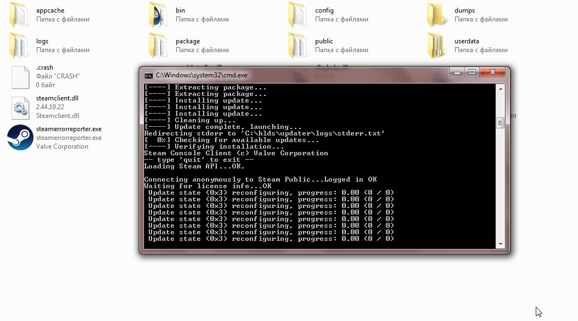
Task: Click the 'logs' folder name
Action: coord(42,41)
